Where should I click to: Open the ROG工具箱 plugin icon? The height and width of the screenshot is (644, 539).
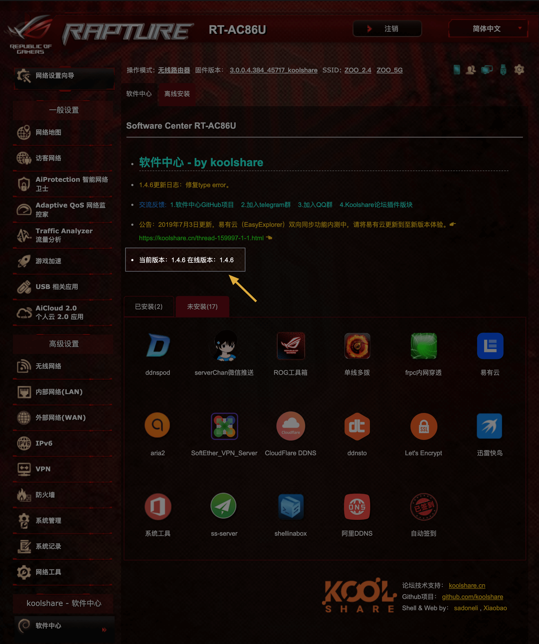point(291,346)
